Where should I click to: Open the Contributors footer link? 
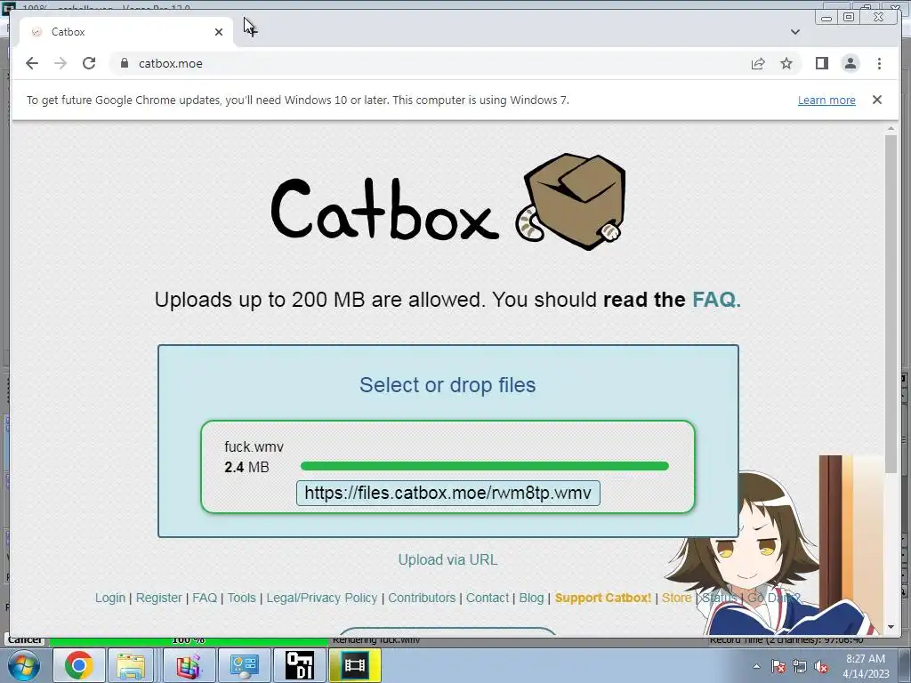click(x=422, y=598)
